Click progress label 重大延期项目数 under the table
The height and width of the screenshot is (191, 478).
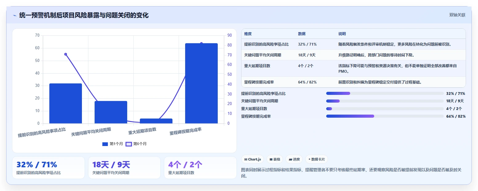[x=254, y=109]
